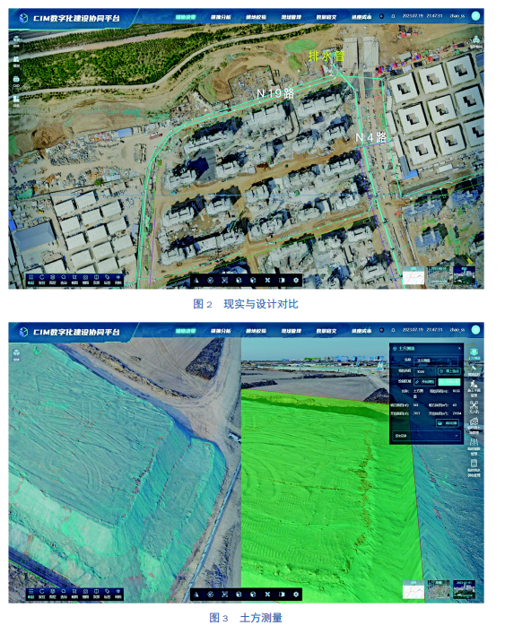
Task: Open the line-chart thumbnail at the bottom right of Figure 2
Action: pyautogui.click(x=414, y=276)
